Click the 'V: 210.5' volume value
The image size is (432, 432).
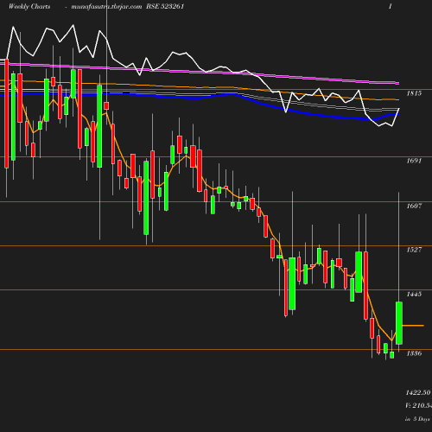point(418,406)
